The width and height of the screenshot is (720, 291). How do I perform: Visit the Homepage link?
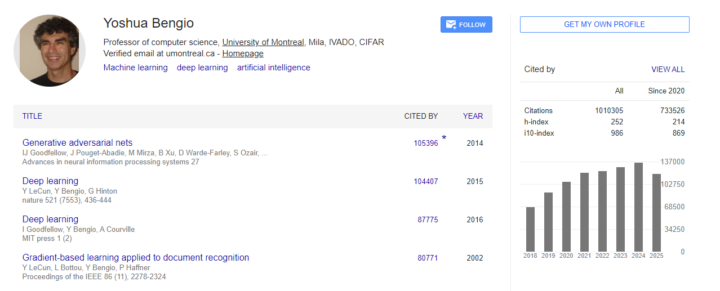coord(243,54)
